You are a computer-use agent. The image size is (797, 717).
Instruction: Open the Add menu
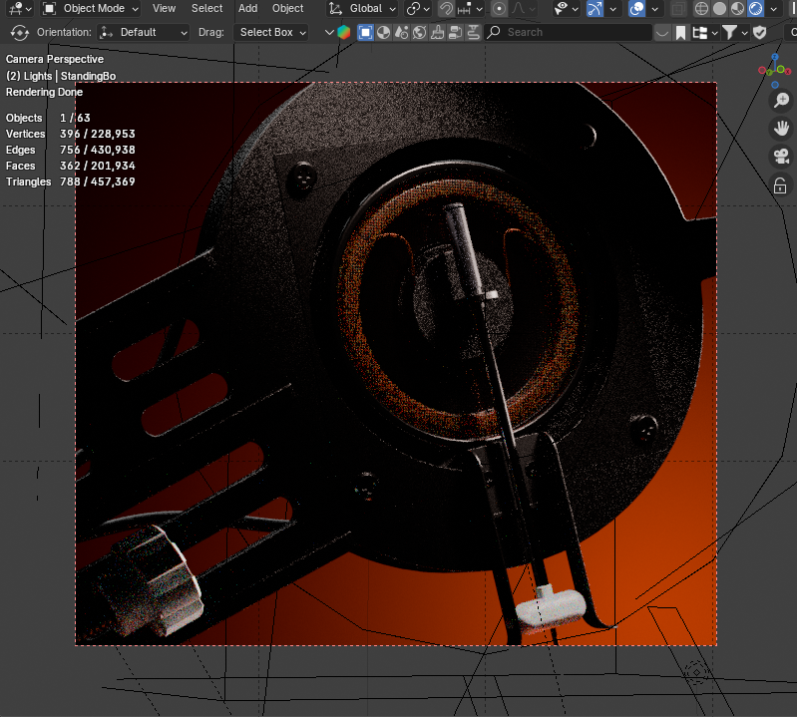[247, 8]
